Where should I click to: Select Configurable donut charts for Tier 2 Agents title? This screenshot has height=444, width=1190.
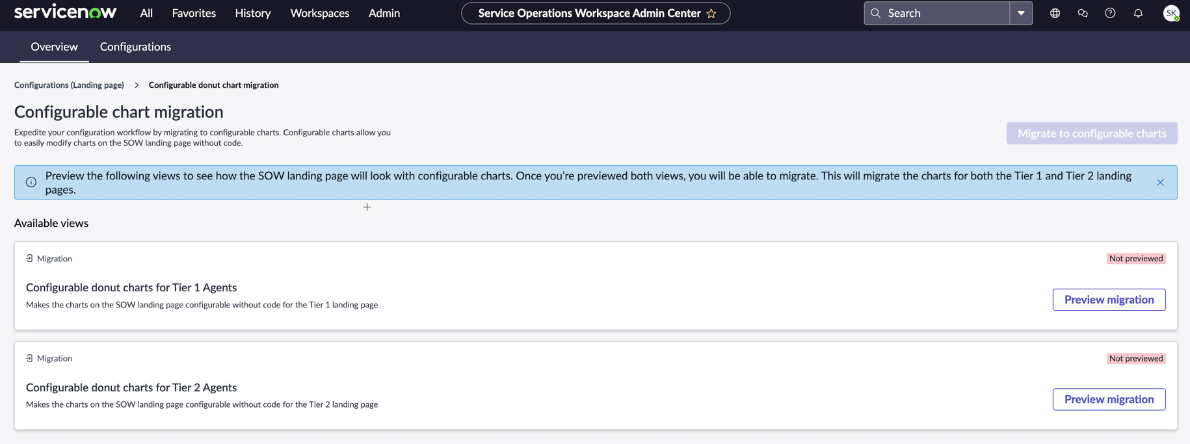tap(131, 387)
